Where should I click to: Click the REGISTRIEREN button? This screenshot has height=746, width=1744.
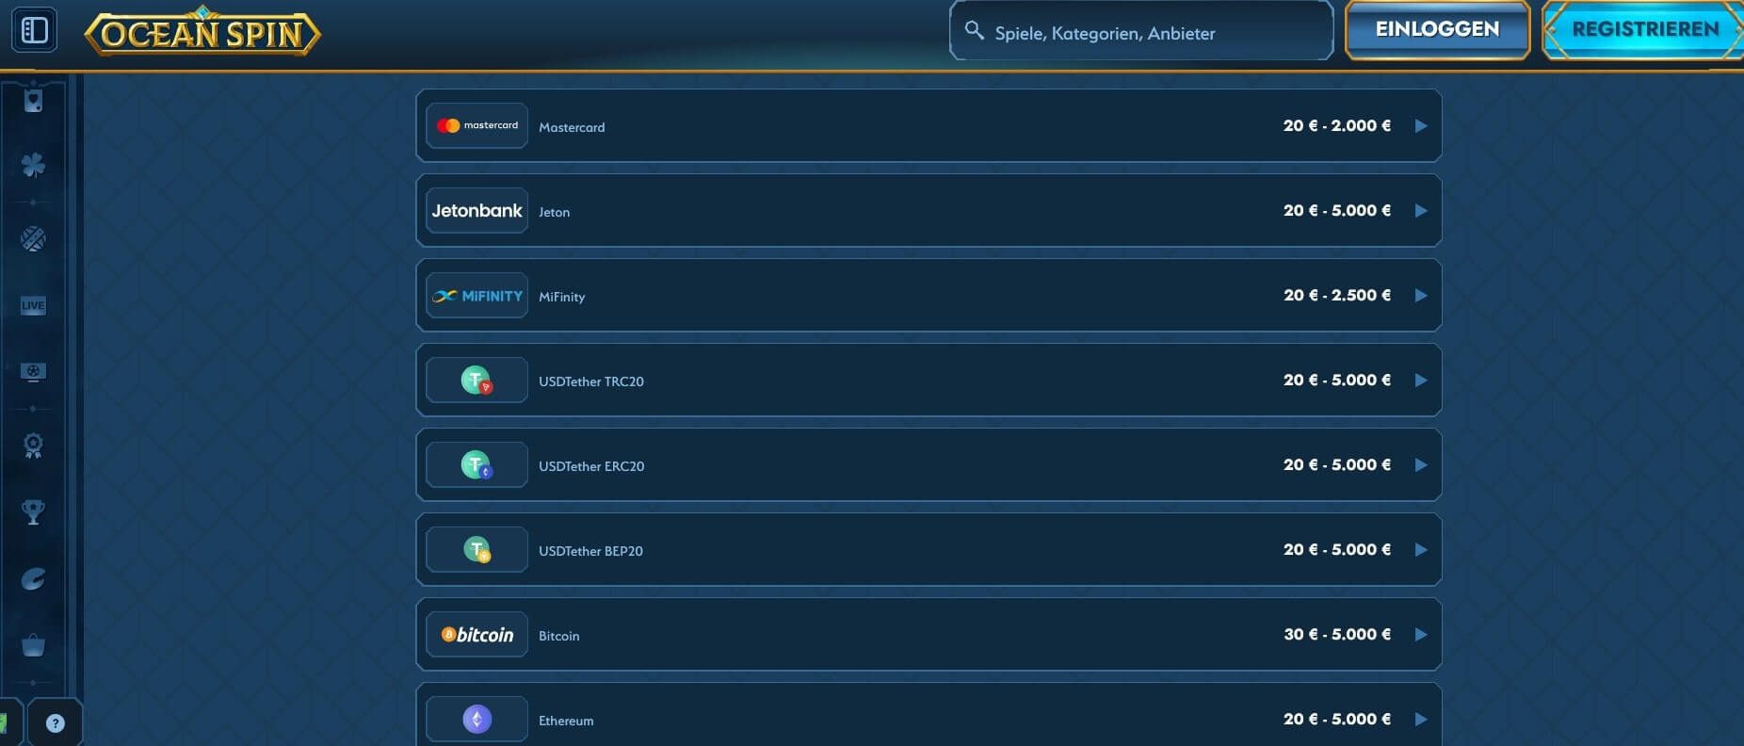[x=1644, y=30]
